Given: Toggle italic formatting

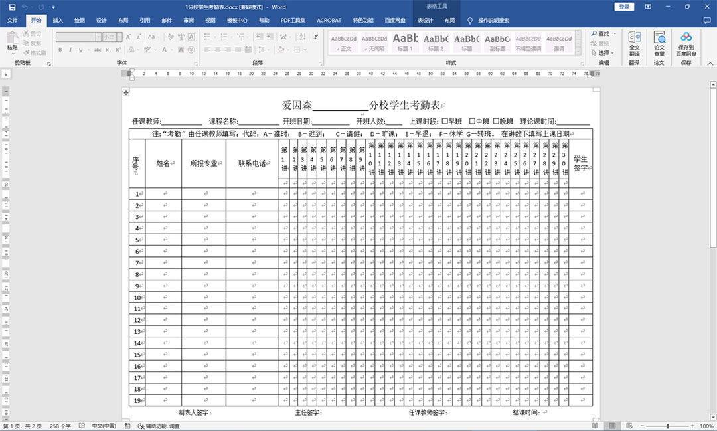Looking at the screenshot, I should (x=70, y=49).
